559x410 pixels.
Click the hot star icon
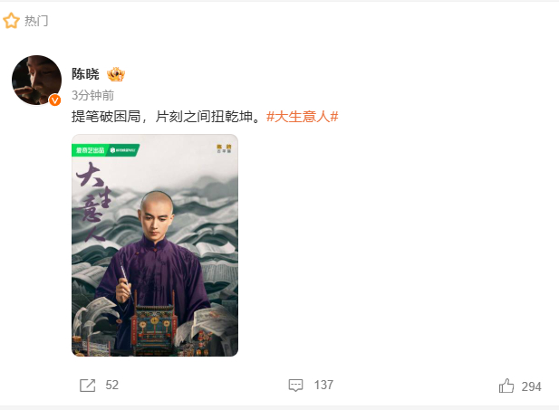pos(11,21)
